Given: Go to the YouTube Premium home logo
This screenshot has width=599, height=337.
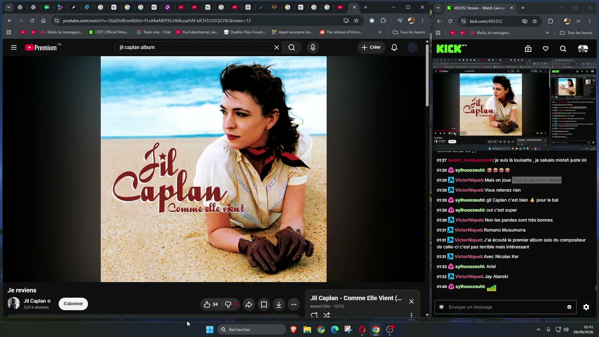Looking at the screenshot, I should pyautogui.click(x=41, y=47).
